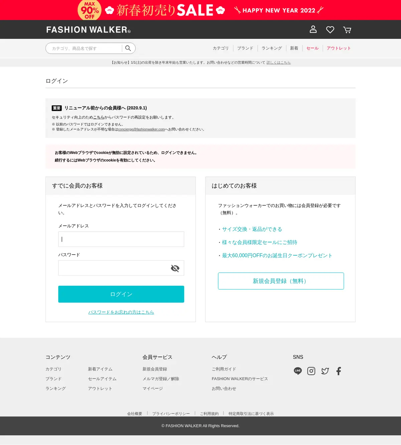This screenshot has height=445, width=401.
Task: Open the アウトレット menu in header
Action: tap(339, 48)
